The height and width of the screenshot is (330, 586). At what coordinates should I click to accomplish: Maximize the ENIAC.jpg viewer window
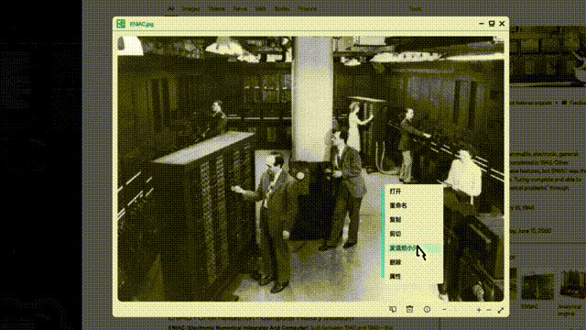pyautogui.click(x=492, y=24)
